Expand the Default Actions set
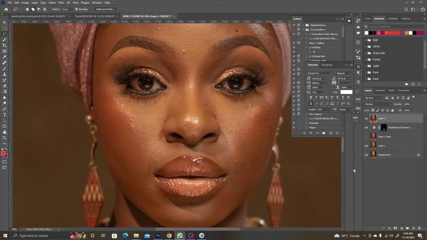The image size is (427, 240). pos(302,25)
